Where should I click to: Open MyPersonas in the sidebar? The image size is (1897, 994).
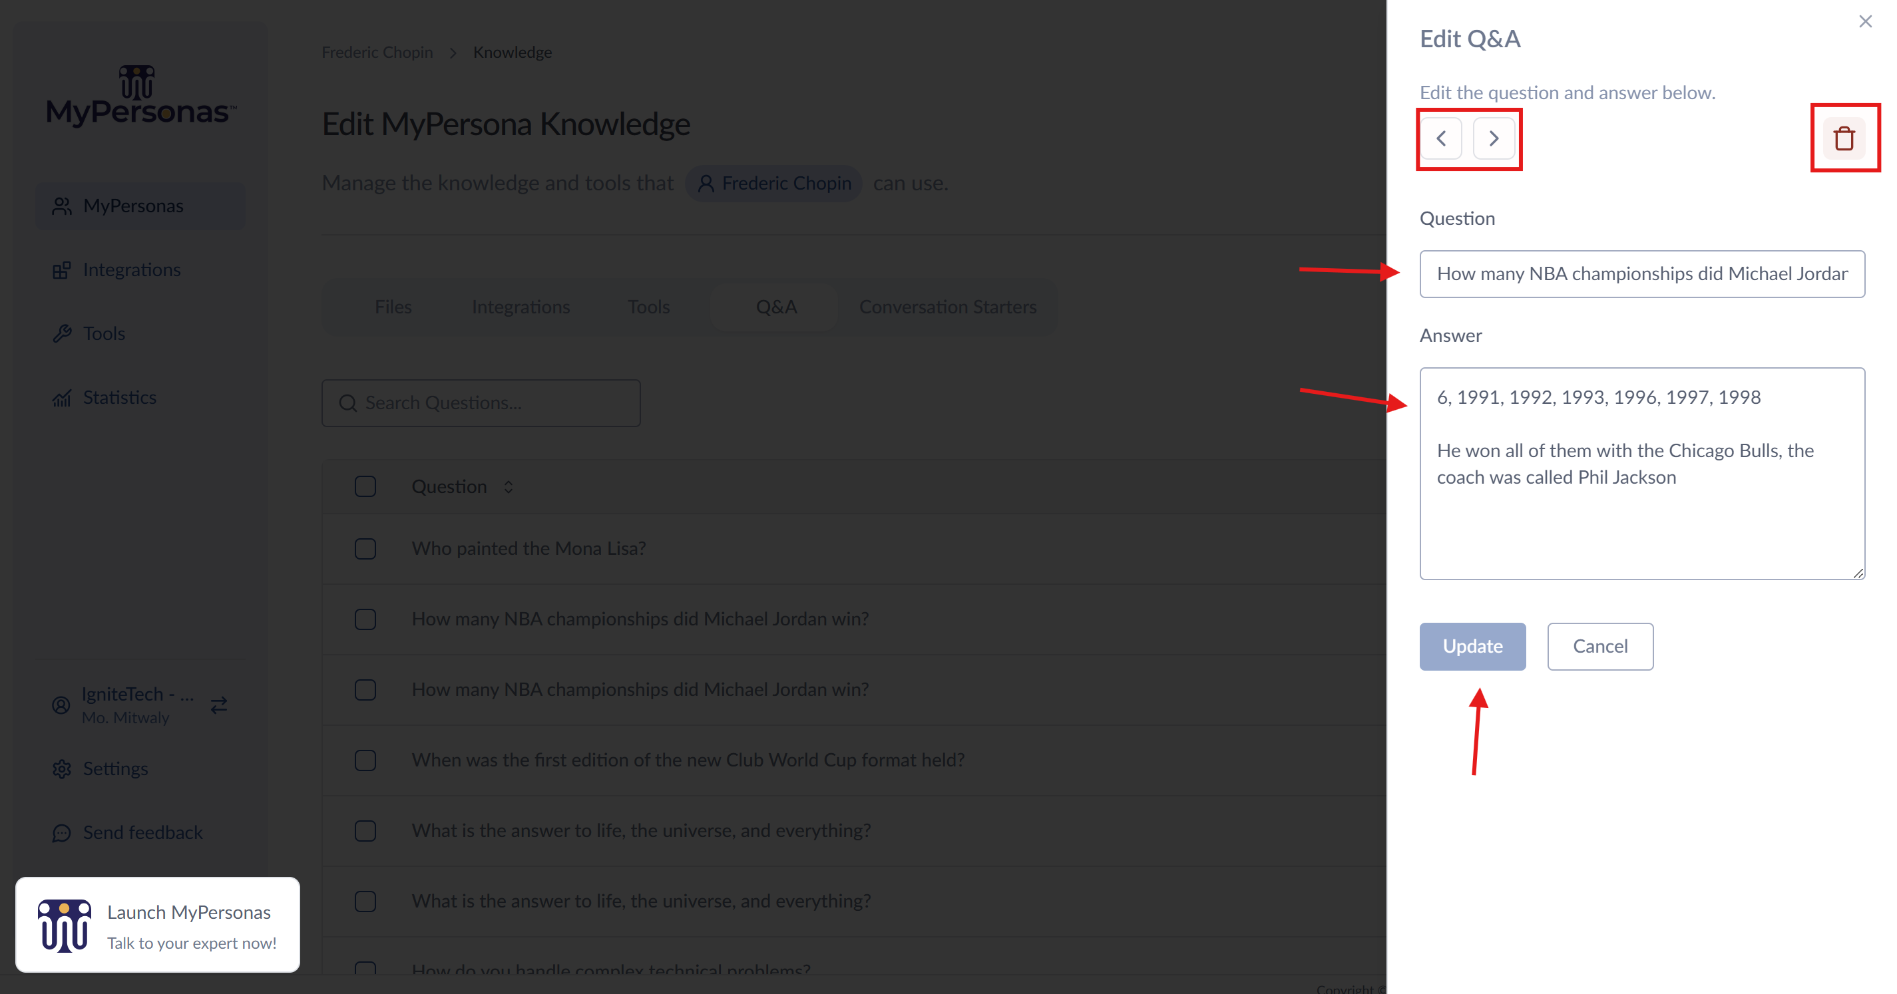(x=140, y=206)
